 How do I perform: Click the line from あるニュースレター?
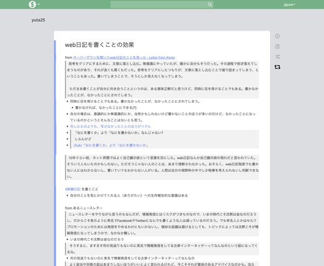(x=84, y=208)
